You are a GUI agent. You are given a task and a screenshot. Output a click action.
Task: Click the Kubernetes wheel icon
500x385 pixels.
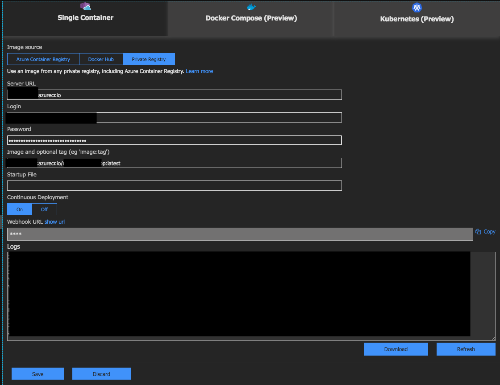(x=417, y=7)
